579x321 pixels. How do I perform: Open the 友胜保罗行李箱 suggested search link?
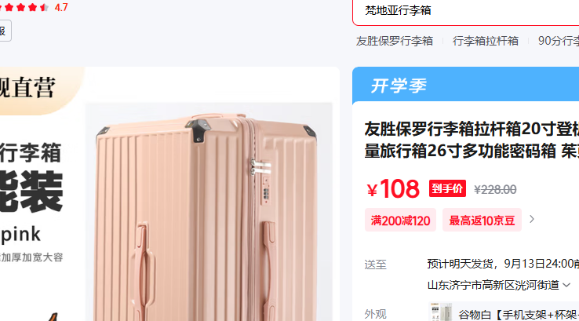coord(395,41)
